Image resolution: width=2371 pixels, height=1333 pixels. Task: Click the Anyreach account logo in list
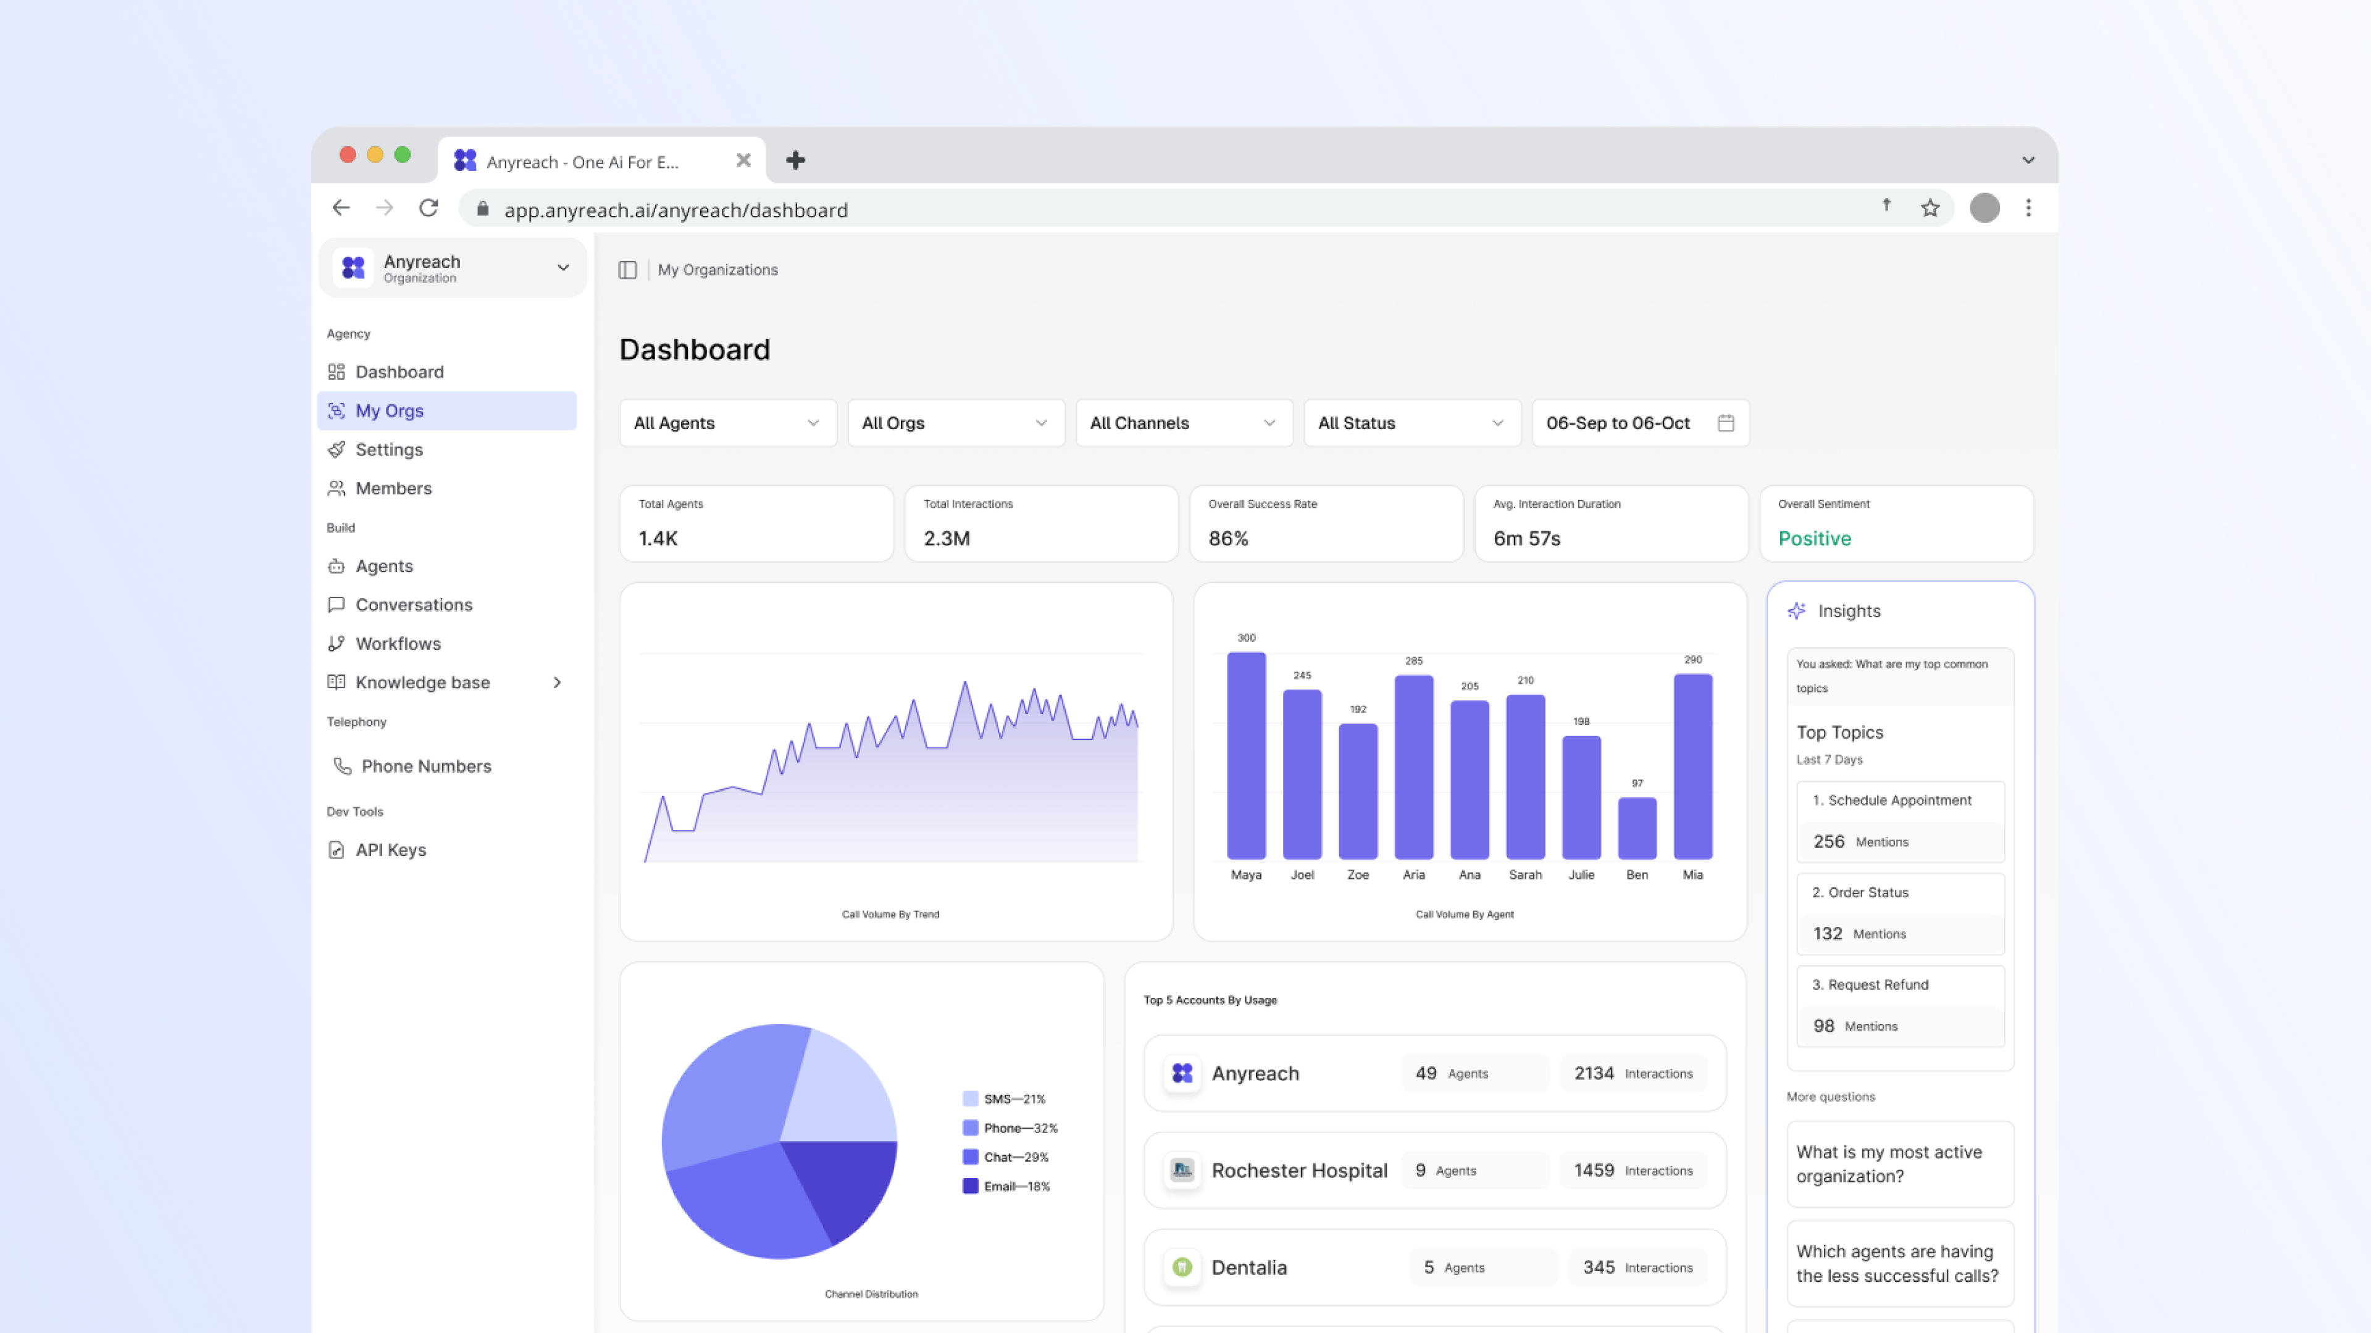point(1183,1074)
